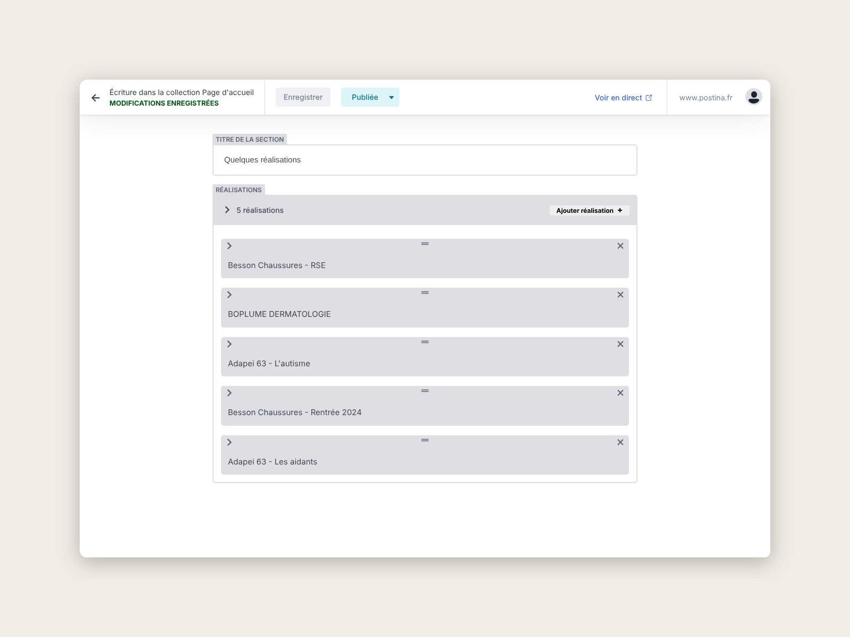Remove Adapei 63 - L'autisme entry
Screen dimensions: 850x637
click(x=620, y=344)
